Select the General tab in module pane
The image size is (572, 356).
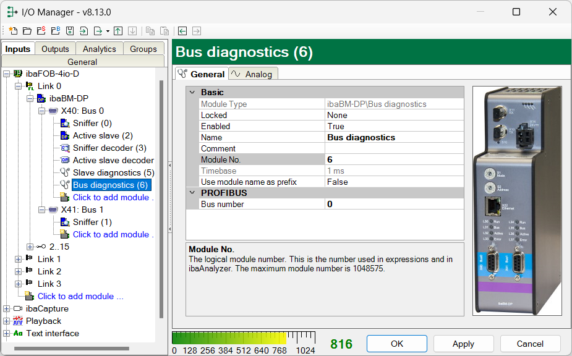(x=202, y=74)
